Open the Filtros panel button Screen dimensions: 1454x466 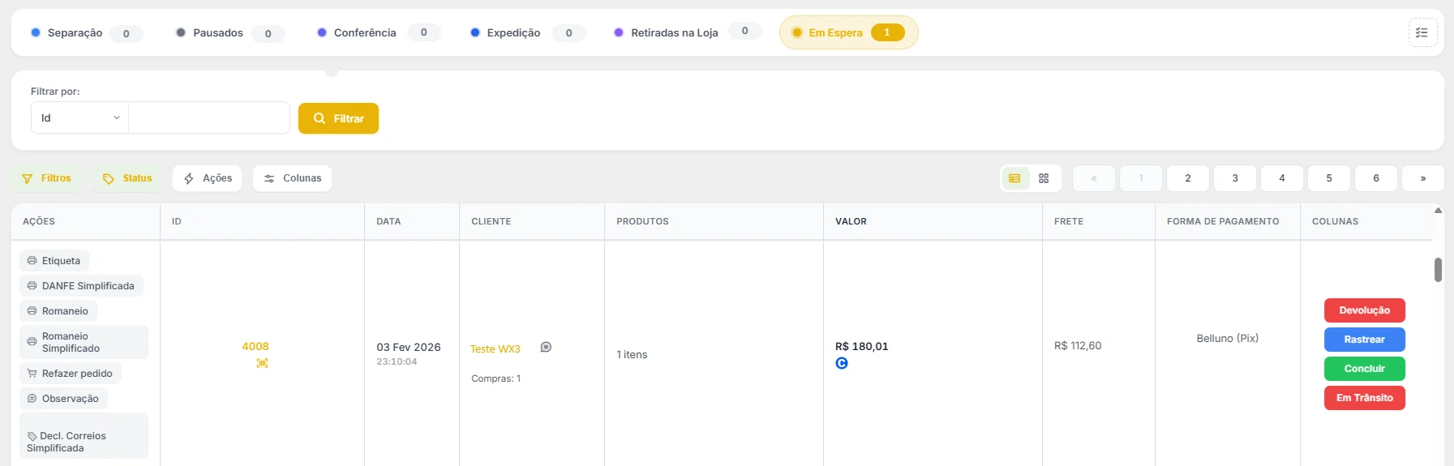coord(46,178)
